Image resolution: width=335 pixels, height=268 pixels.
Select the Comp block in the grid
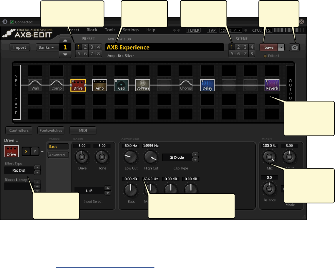[56, 85]
